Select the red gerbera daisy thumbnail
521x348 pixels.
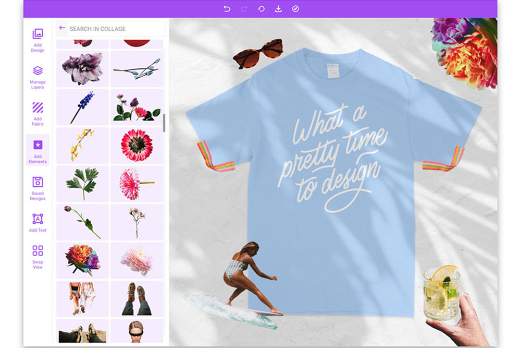click(x=137, y=145)
